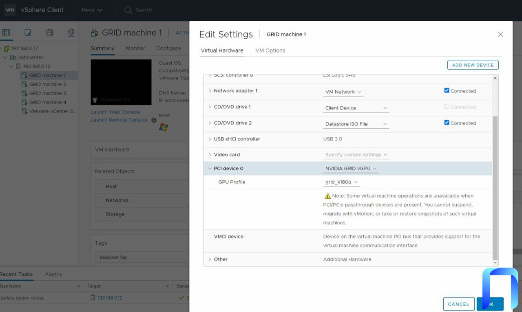Image resolution: width=522 pixels, height=312 pixels.
Task: Collapse the PCI device 0 row
Action: pyautogui.click(x=210, y=169)
